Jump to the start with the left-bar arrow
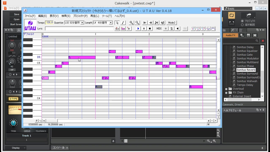The width and height of the screenshot is (270, 152). [x=145, y=23]
